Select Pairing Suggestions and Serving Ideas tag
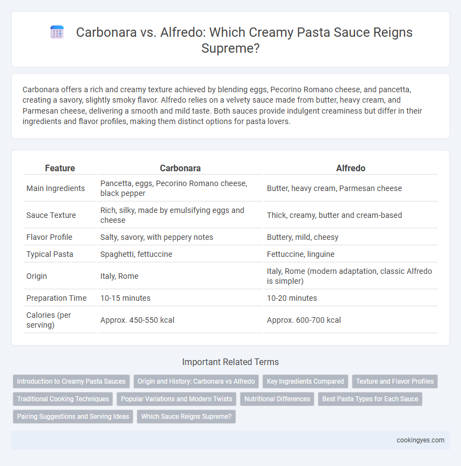 click(73, 417)
